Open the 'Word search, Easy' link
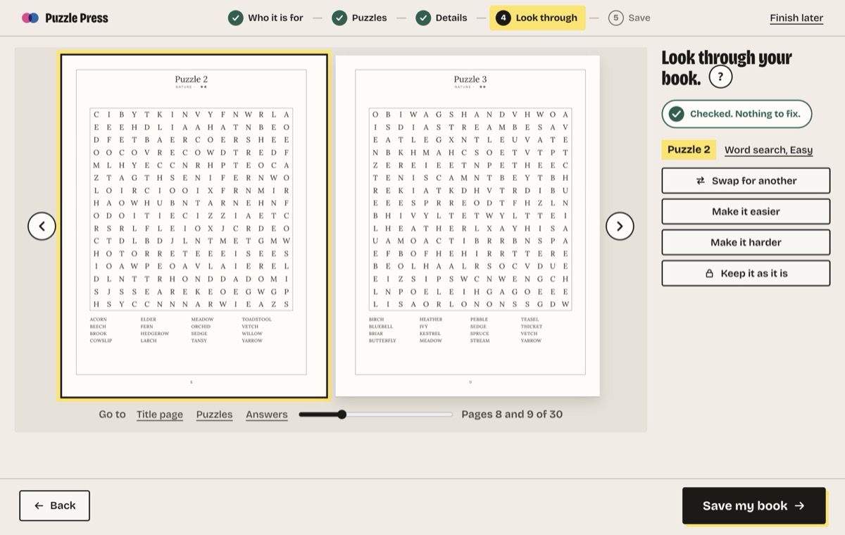 point(768,149)
